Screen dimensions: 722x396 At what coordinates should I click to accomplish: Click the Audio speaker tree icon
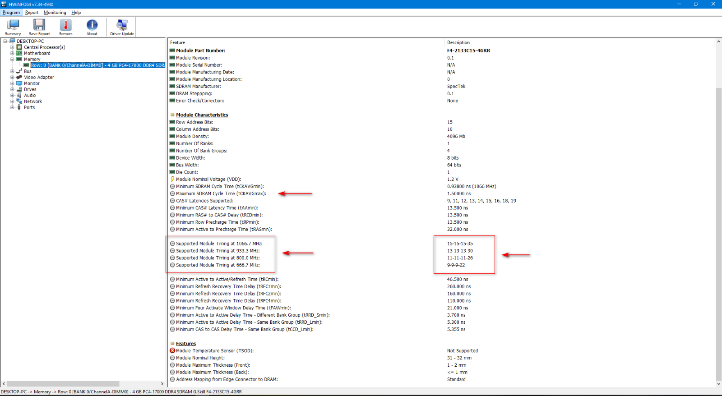pyautogui.click(x=19, y=95)
